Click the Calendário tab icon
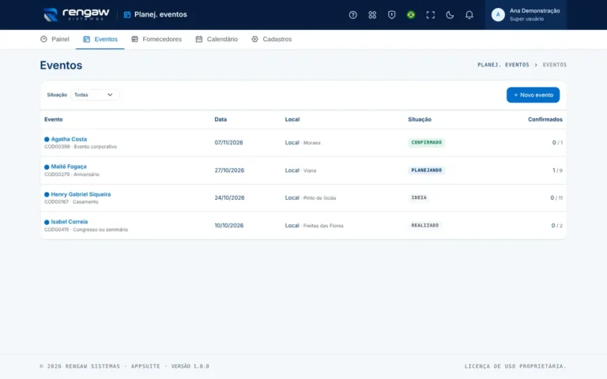The height and width of the screenshot is (379, 607). pyautogui.click(x=199, y=39)
